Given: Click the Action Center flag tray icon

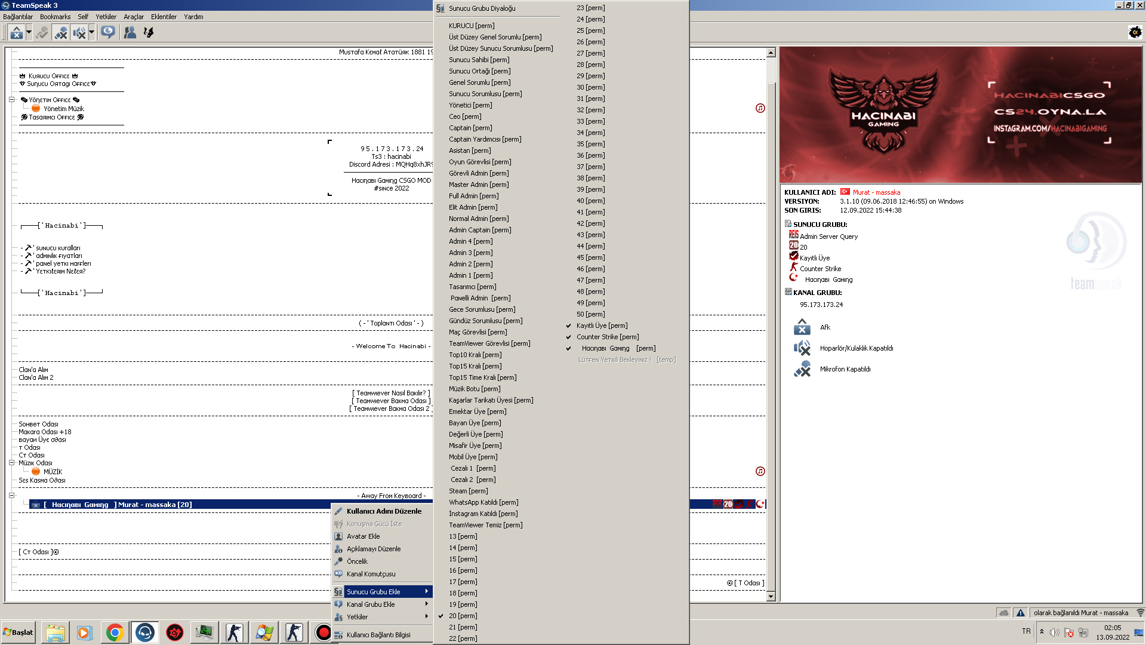Looking at the screenshot, I should click(1069, 632).
